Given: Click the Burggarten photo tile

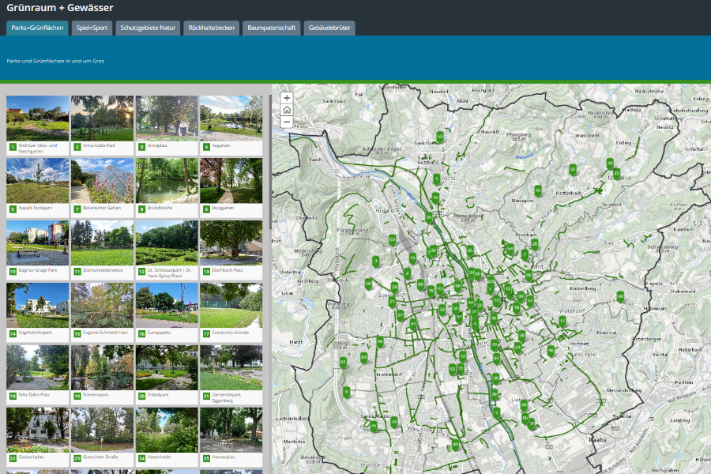Looking at the screenshot, I should point(231,181).
